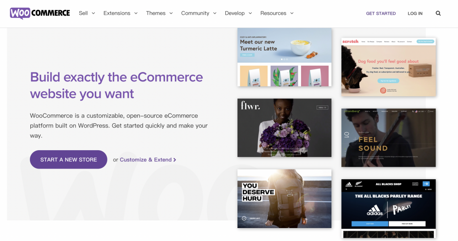
Task: Click the cart icon in All Blacks thumbnail
Action: [426, 184]
